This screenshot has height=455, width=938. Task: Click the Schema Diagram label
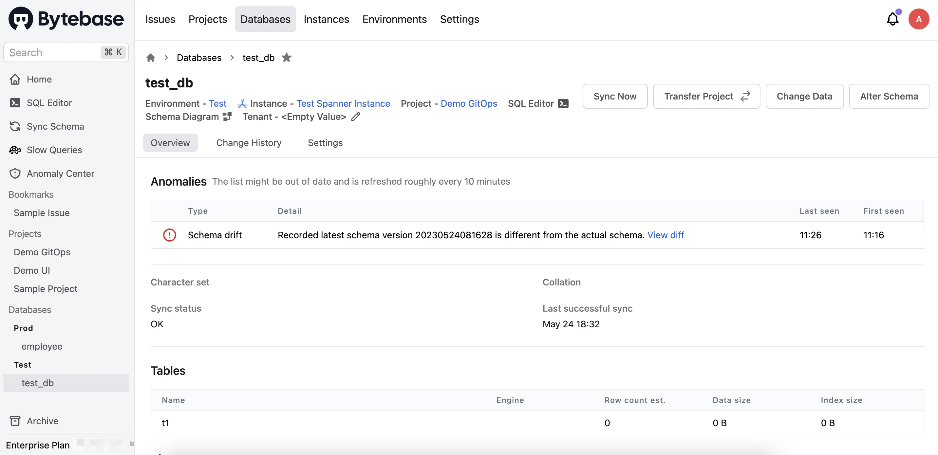pyautogui.click(x=182, y=117)
